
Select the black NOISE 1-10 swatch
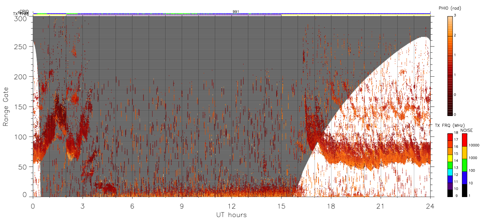tap(465, 190)
